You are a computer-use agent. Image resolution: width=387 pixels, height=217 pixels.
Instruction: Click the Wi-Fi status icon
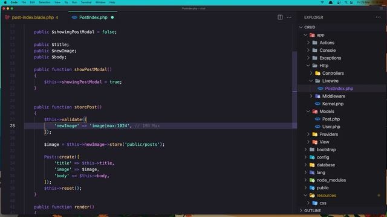click(322, 2)
